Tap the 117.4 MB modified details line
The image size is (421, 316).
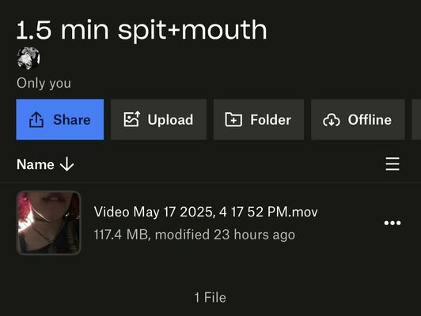click(x=195, y=235)
